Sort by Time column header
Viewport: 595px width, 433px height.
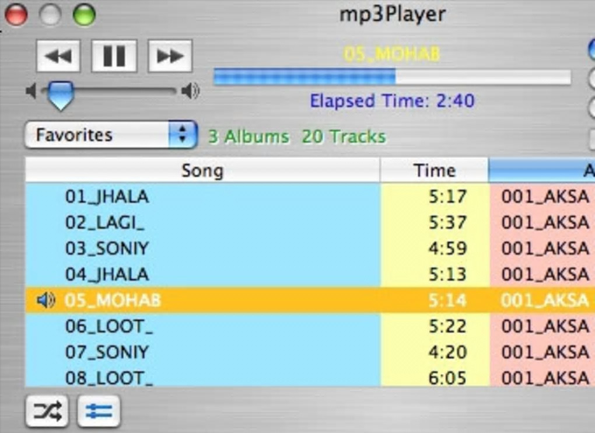tap(434, 170)
